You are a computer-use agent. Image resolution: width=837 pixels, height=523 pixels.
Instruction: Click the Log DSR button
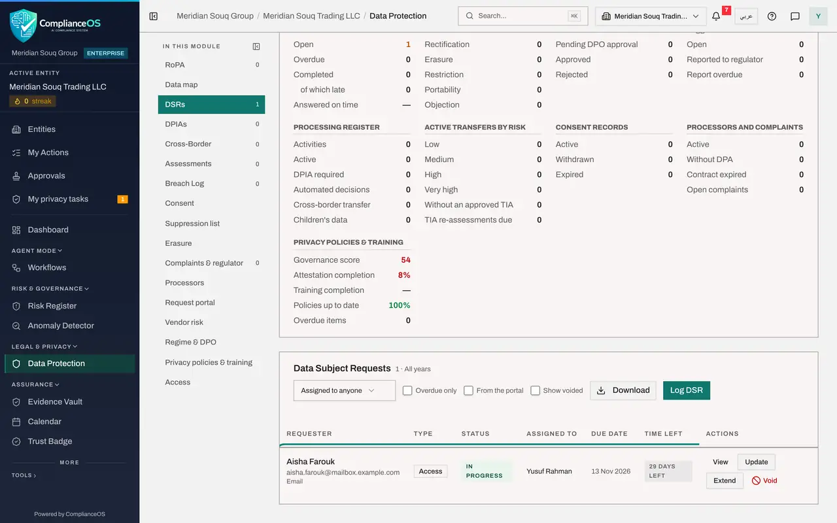pos(687,390)
